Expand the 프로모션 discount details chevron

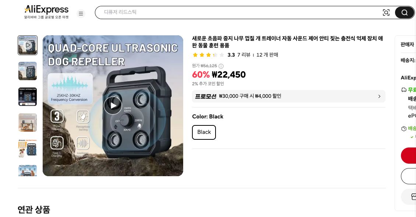pos(379,96)
